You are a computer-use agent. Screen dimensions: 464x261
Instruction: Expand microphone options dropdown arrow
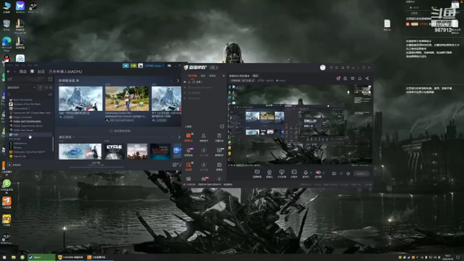311,172
